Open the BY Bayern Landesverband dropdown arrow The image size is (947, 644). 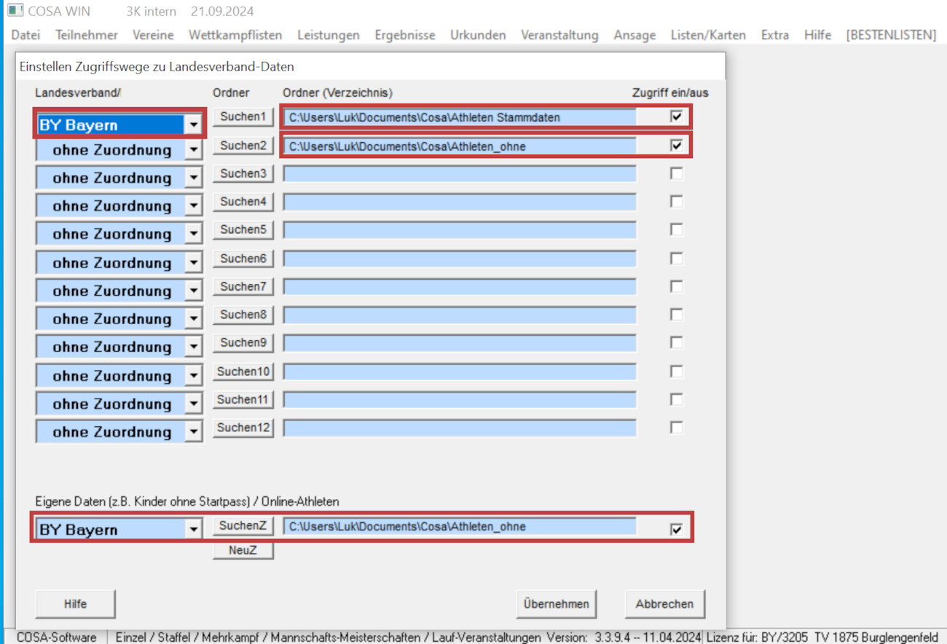click(193, 125)
